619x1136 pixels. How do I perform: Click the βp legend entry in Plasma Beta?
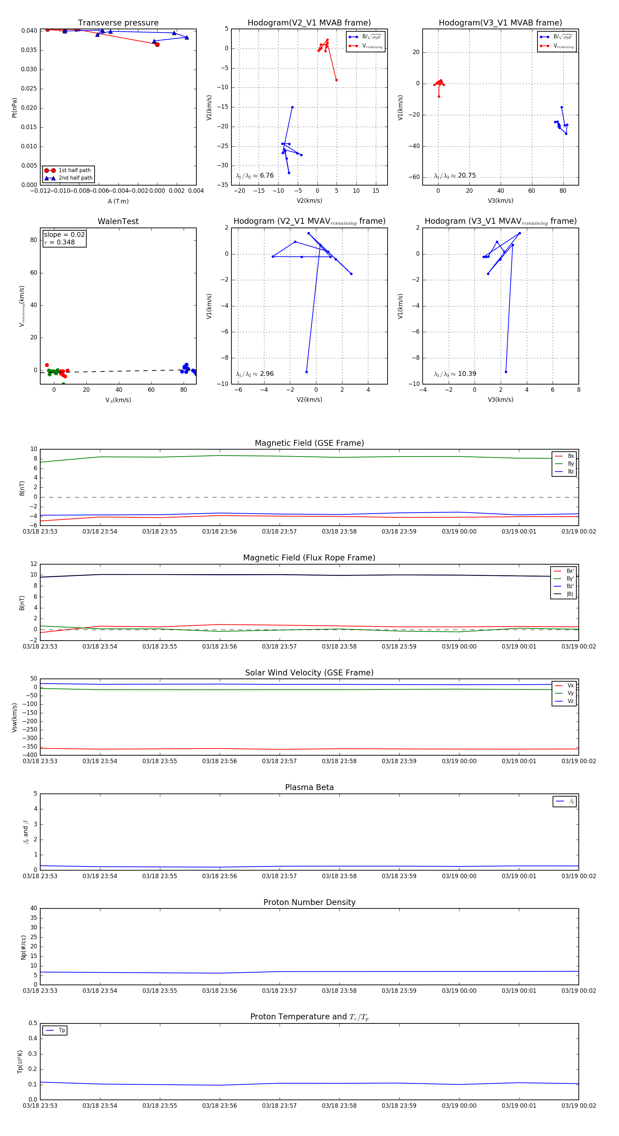(565, 801)
